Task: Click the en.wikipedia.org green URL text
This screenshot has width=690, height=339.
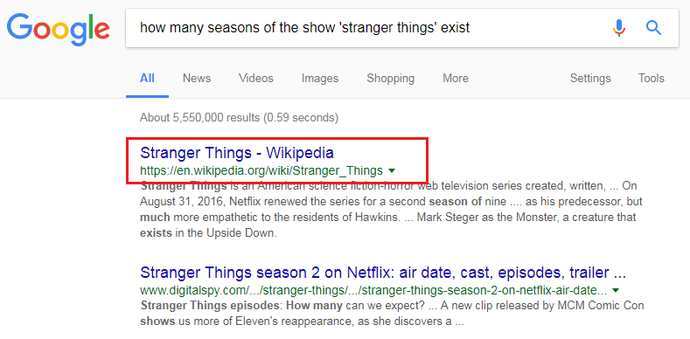Action: pyautogui.click(x=261, y=170)
